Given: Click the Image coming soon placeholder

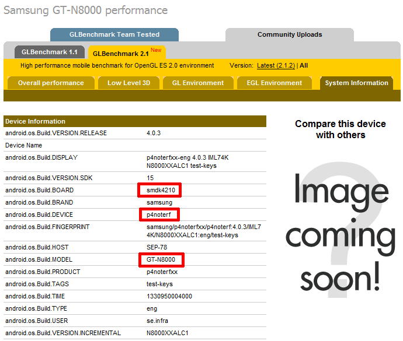Looking at the screenshot, I should (x=341, y=231).
